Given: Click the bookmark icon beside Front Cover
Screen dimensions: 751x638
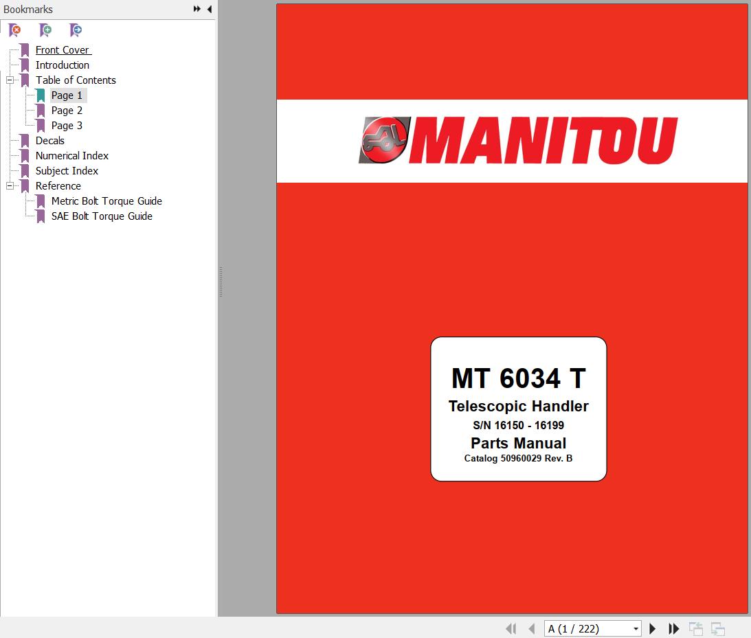Looking at the screenshot, I should (25, 49).
